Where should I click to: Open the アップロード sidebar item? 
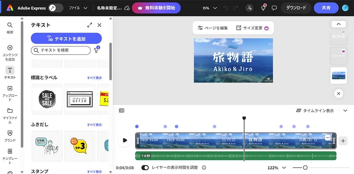pos(10,93)
